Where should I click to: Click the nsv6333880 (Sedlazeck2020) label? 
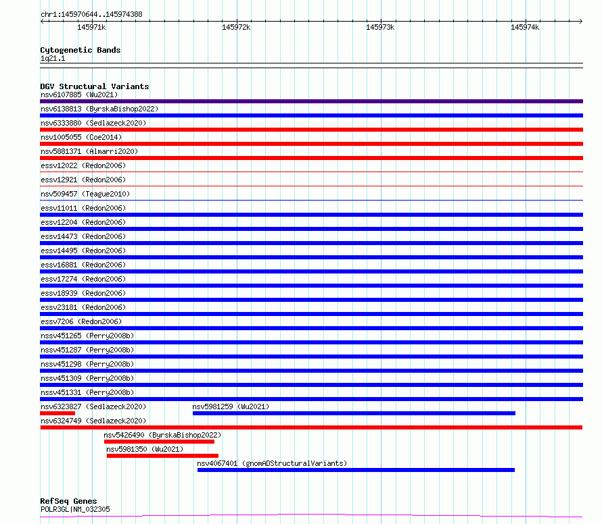93,123
